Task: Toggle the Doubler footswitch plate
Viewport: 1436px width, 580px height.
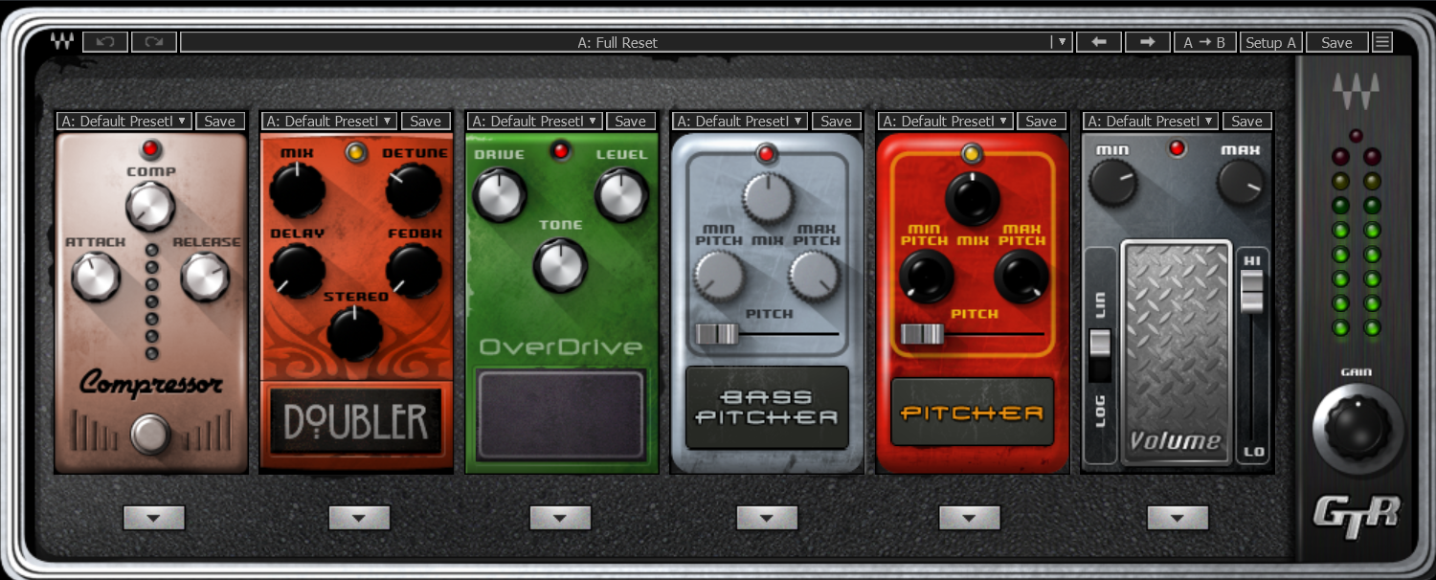Action: [356, 421]
